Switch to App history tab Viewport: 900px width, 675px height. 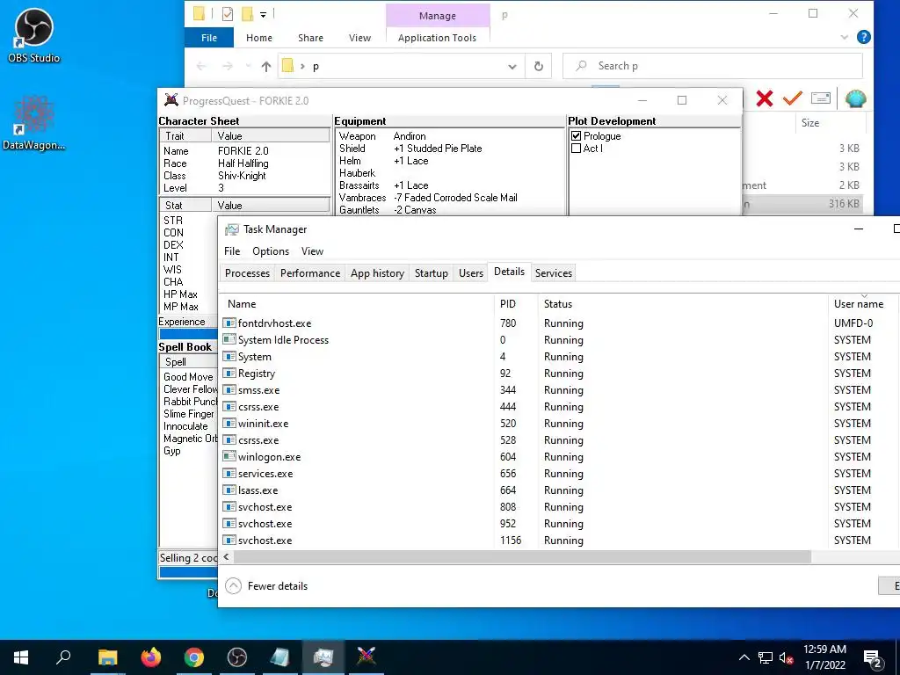pyautogui.click(x=377, y=273)
